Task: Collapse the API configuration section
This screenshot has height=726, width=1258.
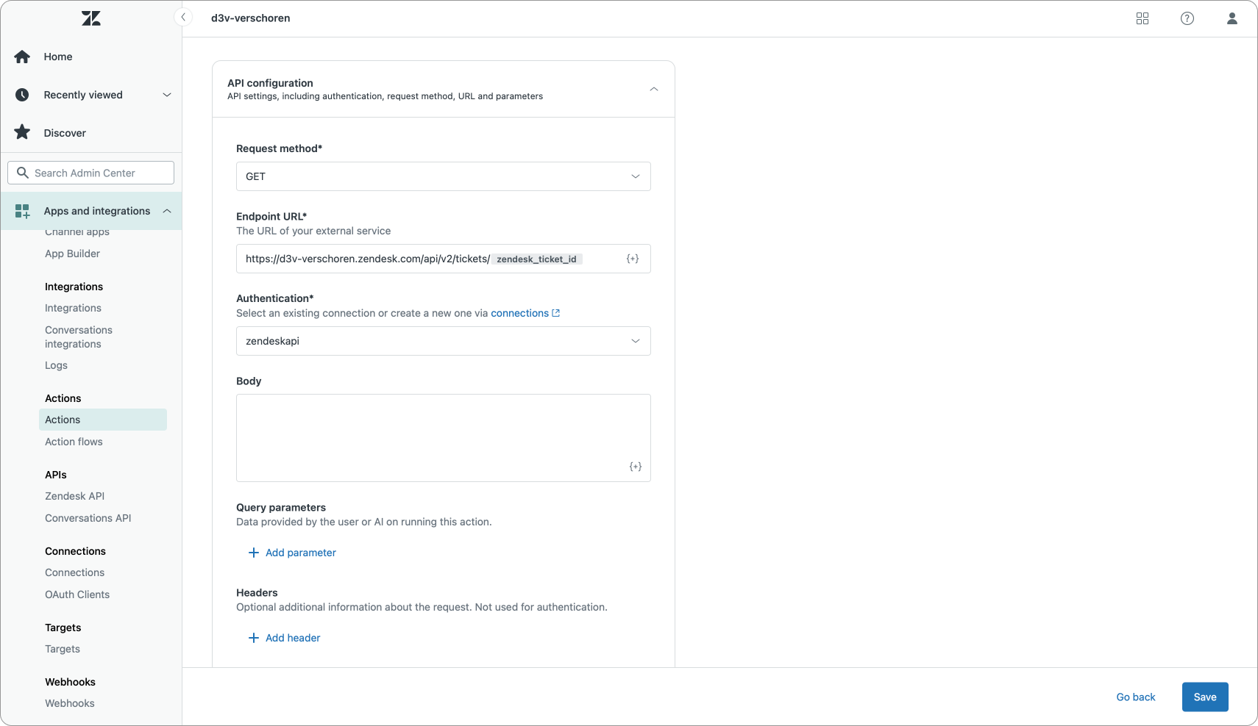Action: pos(653,89)
